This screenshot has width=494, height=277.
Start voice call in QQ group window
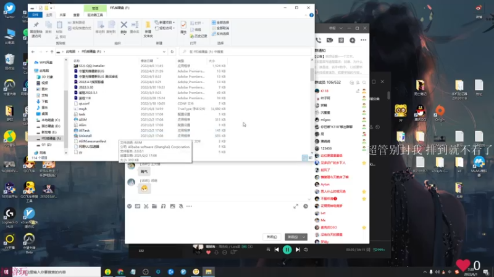[319, 40]
